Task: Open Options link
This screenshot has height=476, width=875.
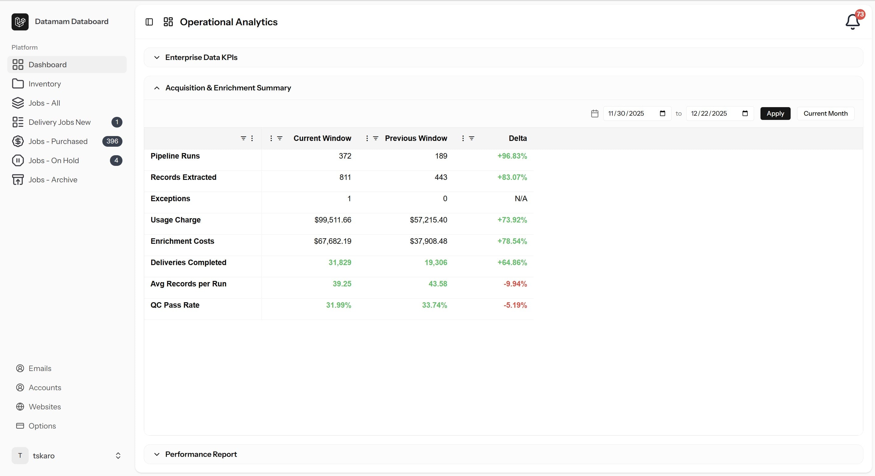Action: [42, 426]
